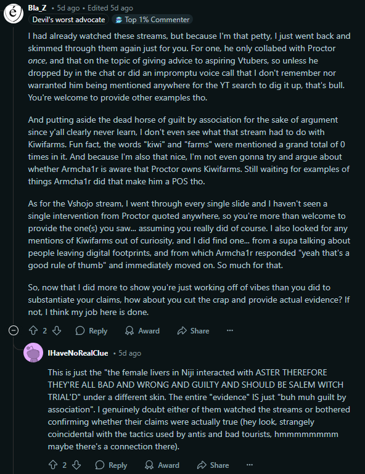365x474 pixels.
Task: Open the IHaveNoRealClue username link
Action: [78, 353]
